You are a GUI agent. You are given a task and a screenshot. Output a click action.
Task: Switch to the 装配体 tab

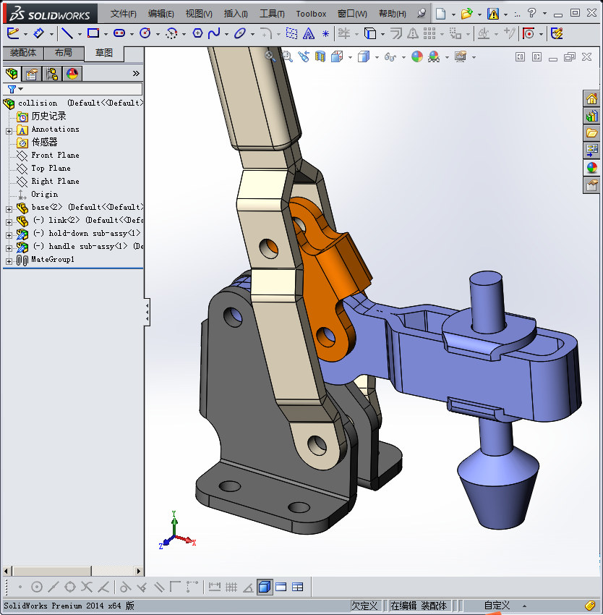click(x=22, y=53)
